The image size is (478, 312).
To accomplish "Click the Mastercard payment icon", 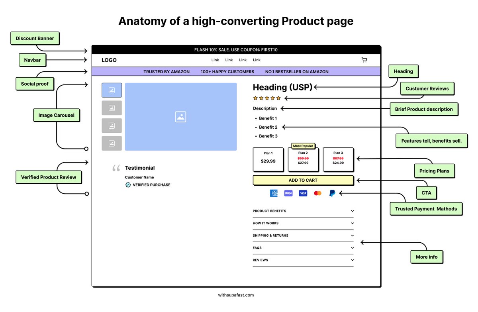I will point(317,193).
